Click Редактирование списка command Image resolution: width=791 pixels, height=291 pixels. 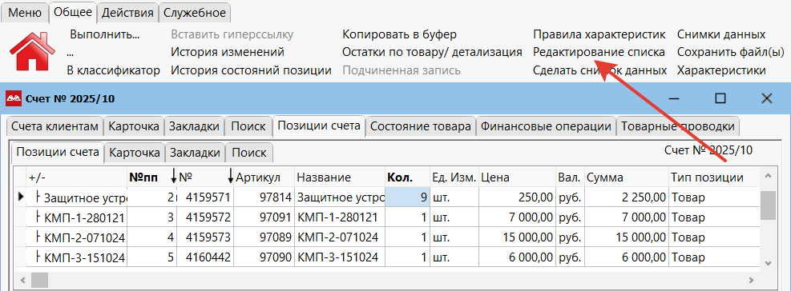click(x=599, y=52)
